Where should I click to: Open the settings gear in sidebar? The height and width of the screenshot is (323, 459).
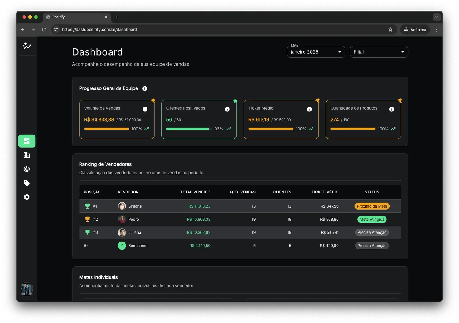pos(27,197)
